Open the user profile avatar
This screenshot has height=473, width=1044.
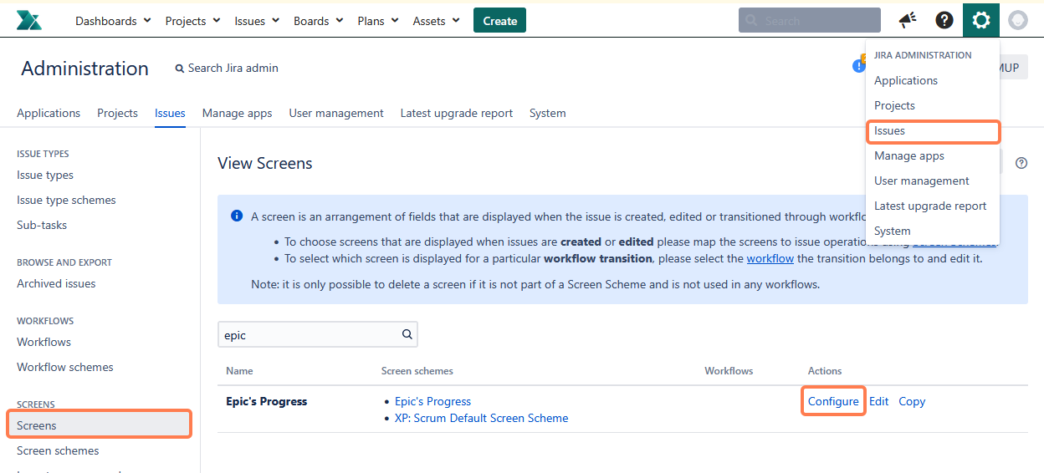(x=1018, y=21)
